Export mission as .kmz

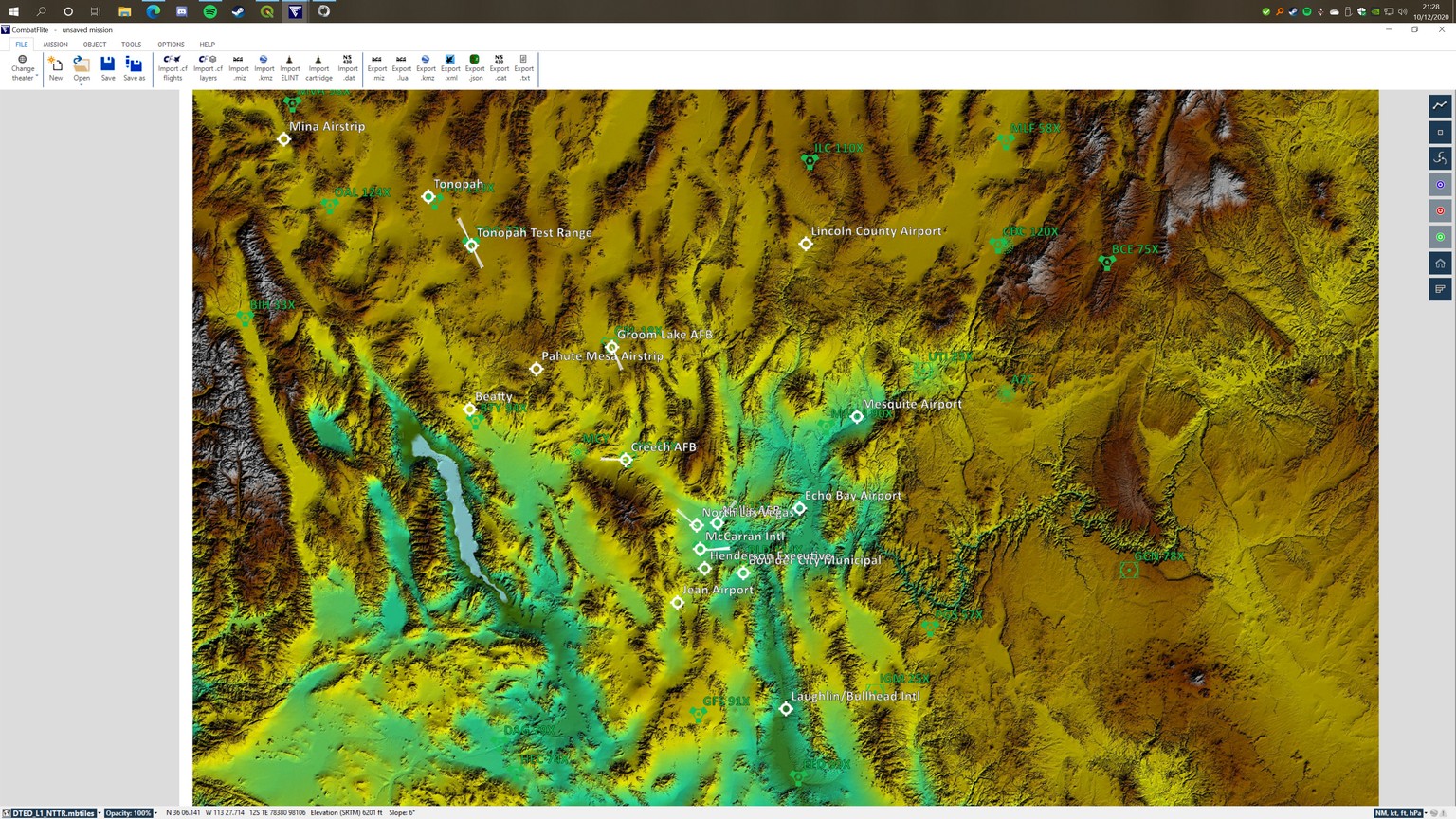coord(426,67)
